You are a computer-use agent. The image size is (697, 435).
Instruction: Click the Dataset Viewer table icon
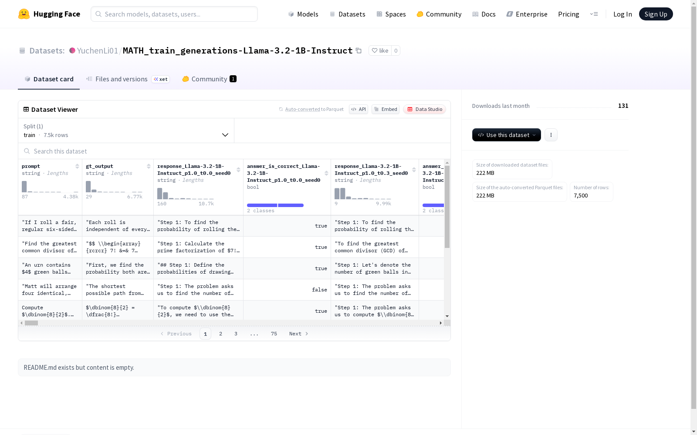point(26,109)
